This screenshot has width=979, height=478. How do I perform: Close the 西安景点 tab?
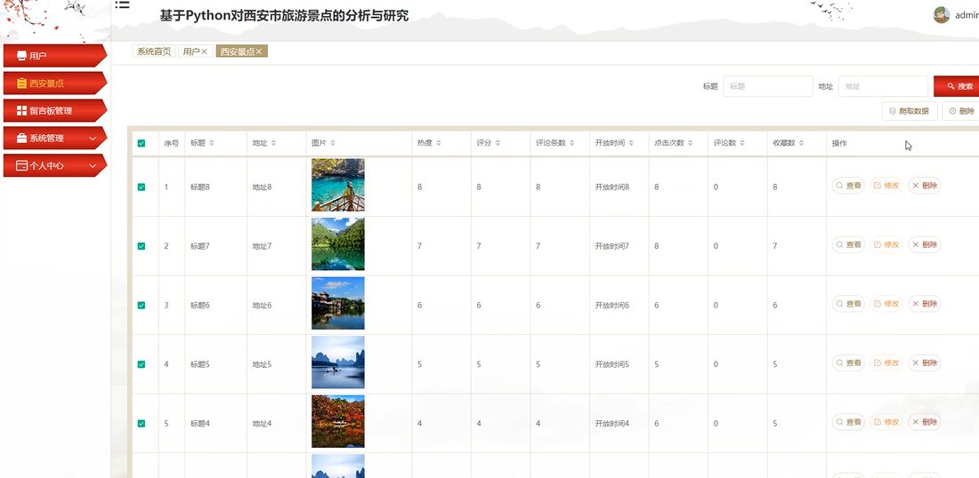click(x=258, y=52)
